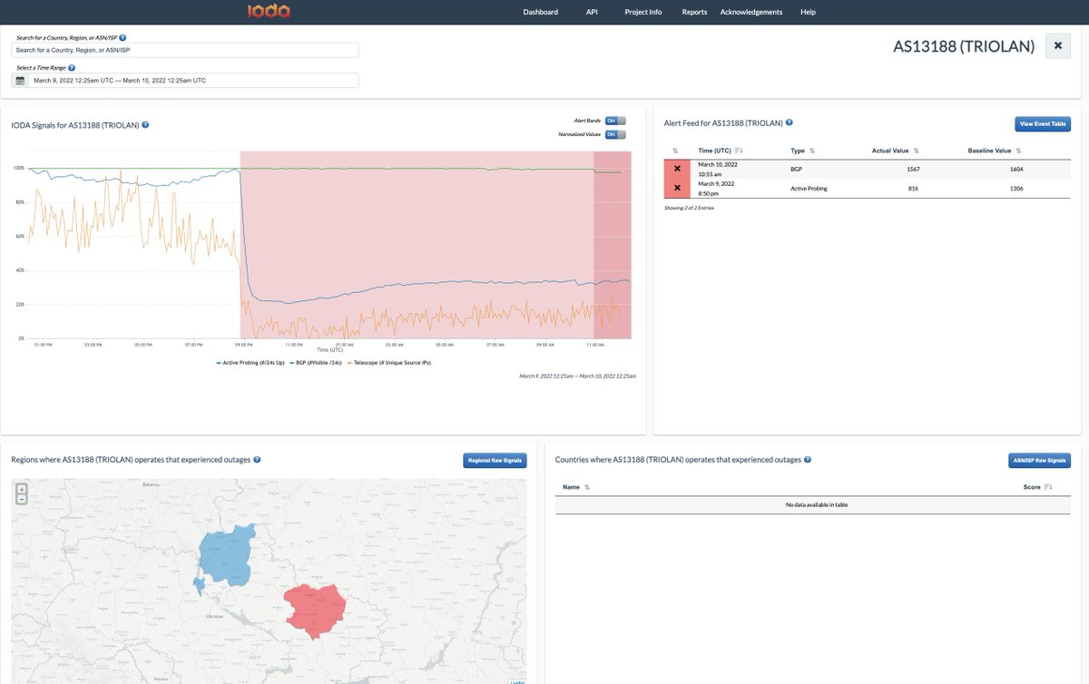Click the calendar icon of time range picker
The height and width of the screenshot is (684, 1089).
[20, 81]
